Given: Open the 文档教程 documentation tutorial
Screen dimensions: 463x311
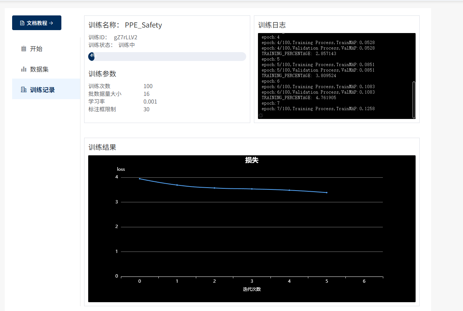Looking at the screenshot, I should (37, 23).
